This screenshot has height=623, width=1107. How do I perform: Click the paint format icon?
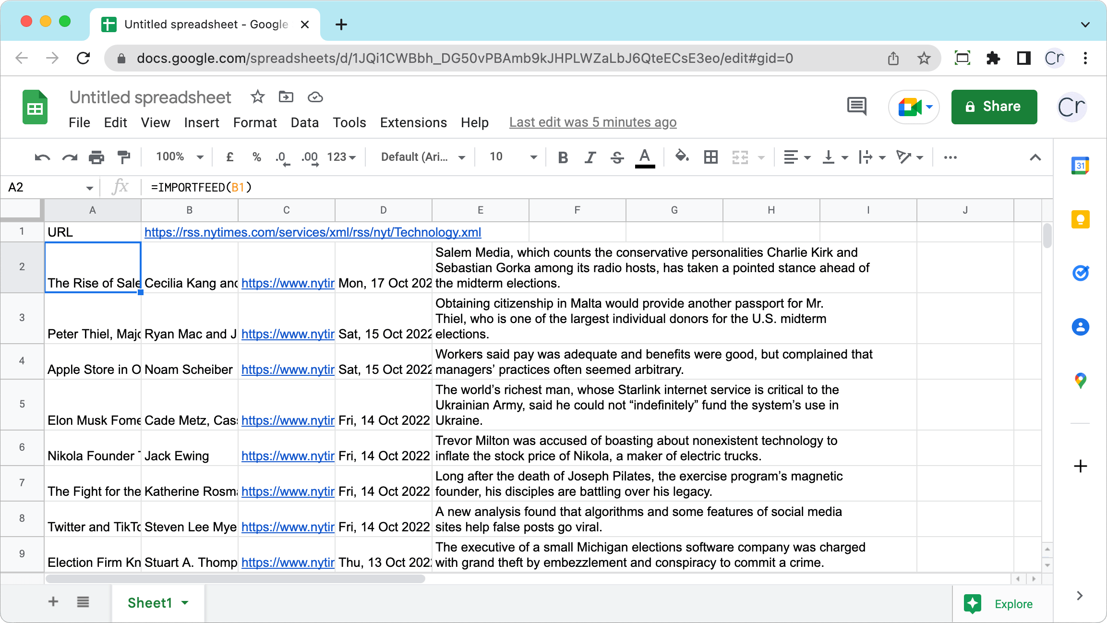(x=124, y=157)
